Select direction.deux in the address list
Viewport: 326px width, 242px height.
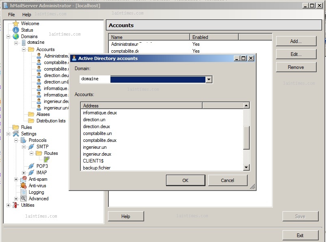point(96,126)
